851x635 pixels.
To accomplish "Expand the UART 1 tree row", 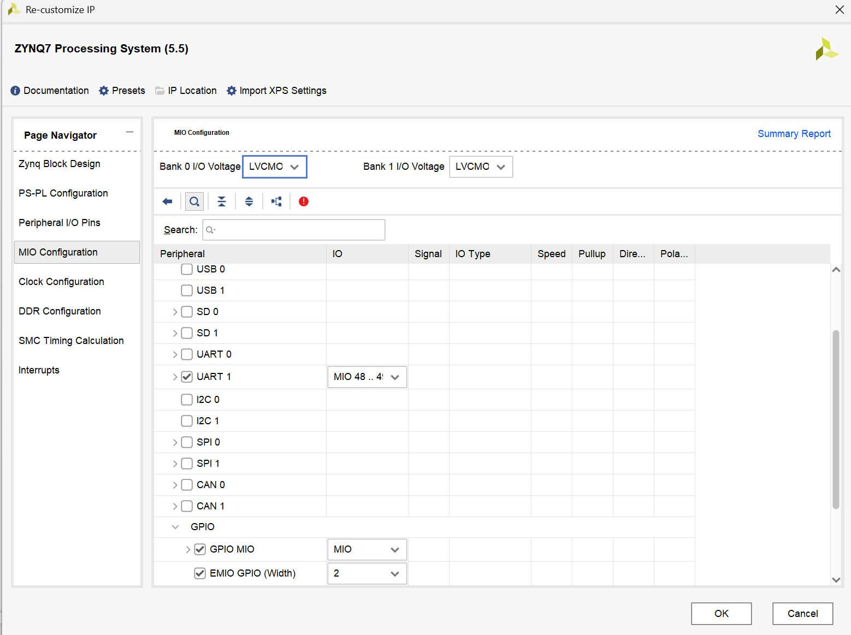I will click(175, 377).
